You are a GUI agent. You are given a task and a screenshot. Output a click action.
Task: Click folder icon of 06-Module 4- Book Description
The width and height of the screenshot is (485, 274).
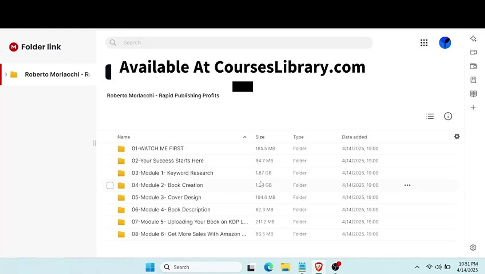[x=121, y=209]
